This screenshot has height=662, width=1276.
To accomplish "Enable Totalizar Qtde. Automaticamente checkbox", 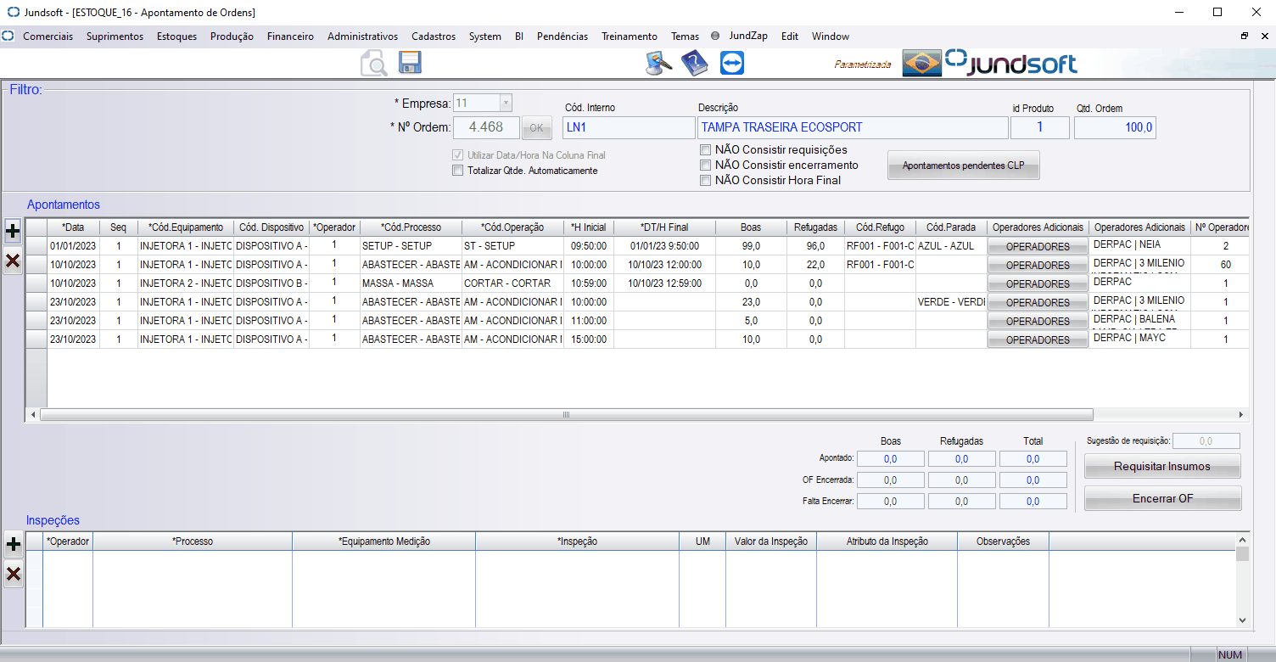I will [x=458, y=171].
